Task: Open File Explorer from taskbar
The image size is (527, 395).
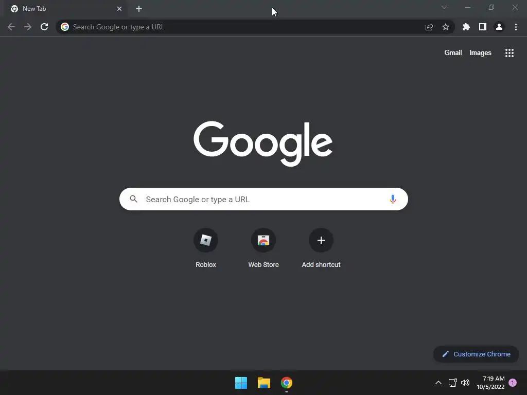Action: 264,383
